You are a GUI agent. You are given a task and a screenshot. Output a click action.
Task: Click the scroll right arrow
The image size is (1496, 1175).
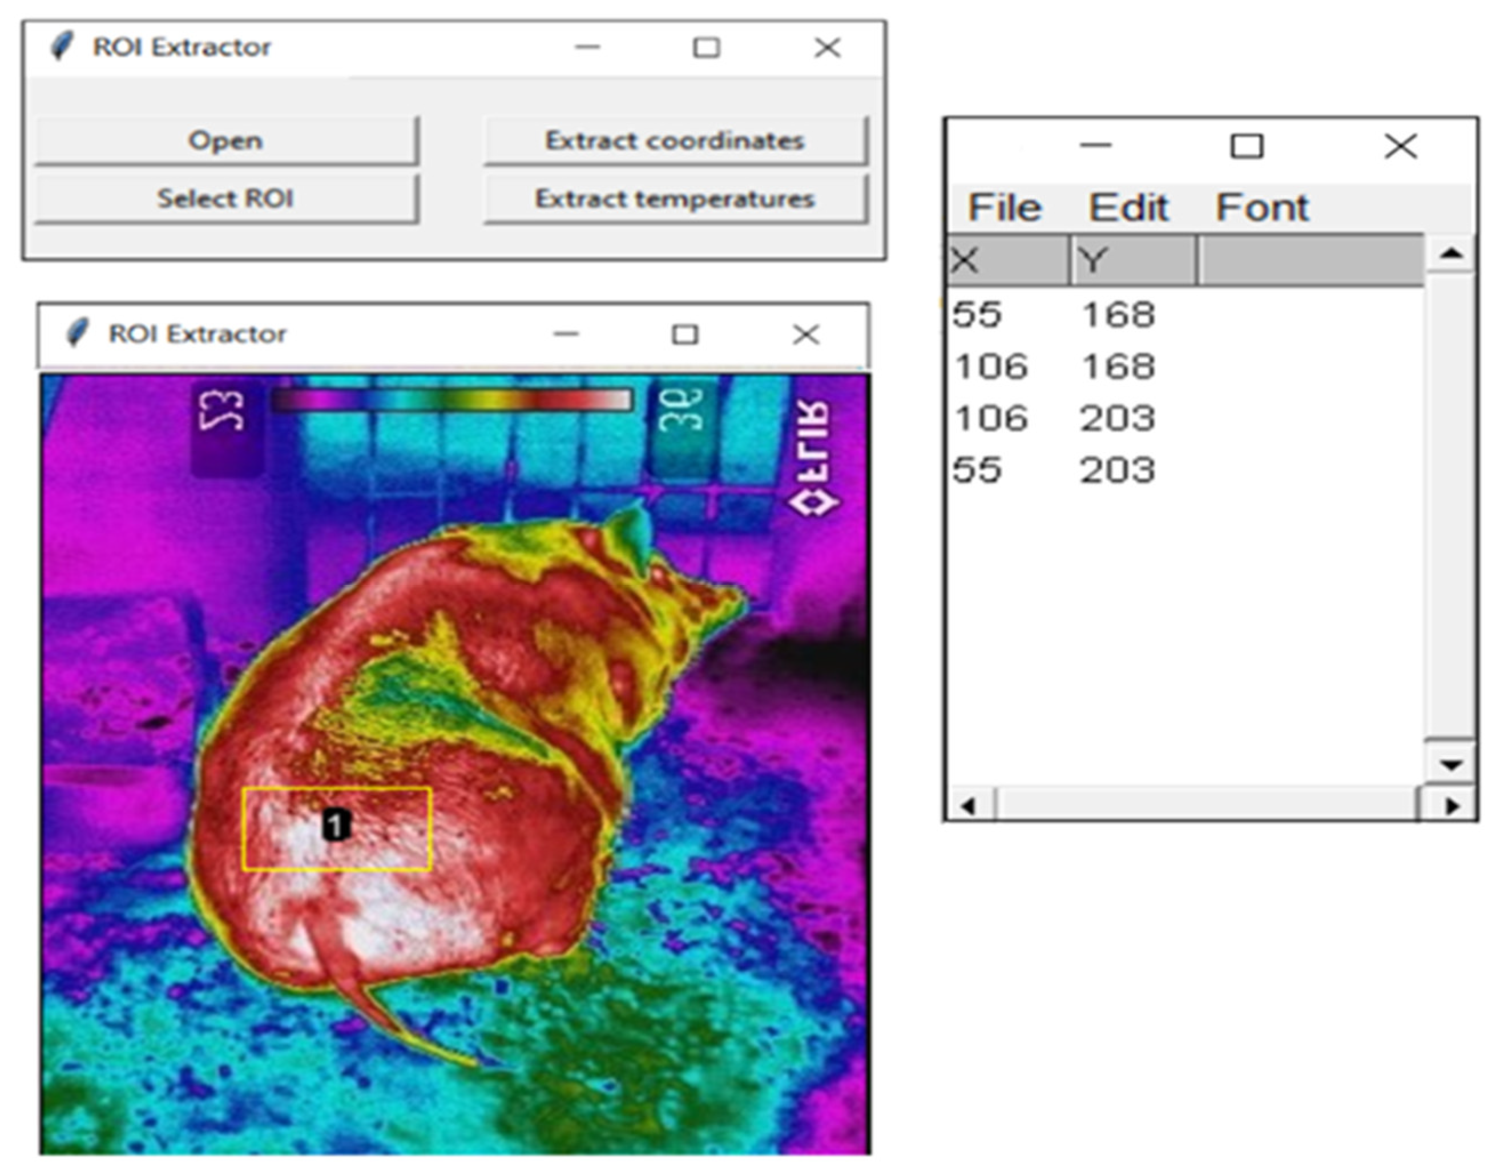coord(1452,806)
